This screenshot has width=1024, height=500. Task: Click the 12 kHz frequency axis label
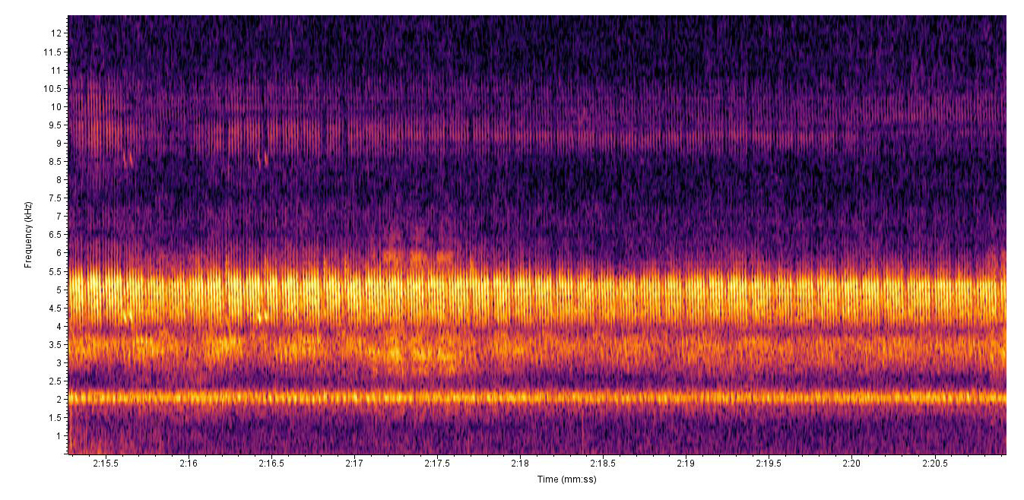click(55, 33)
